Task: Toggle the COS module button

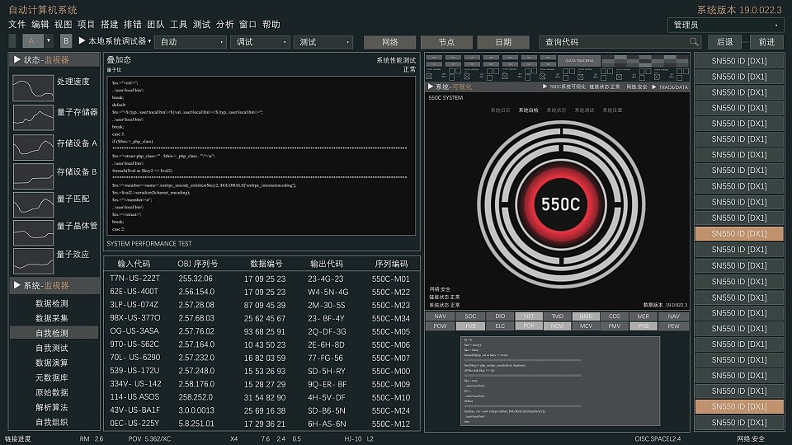Action: [x=614, y=316]
